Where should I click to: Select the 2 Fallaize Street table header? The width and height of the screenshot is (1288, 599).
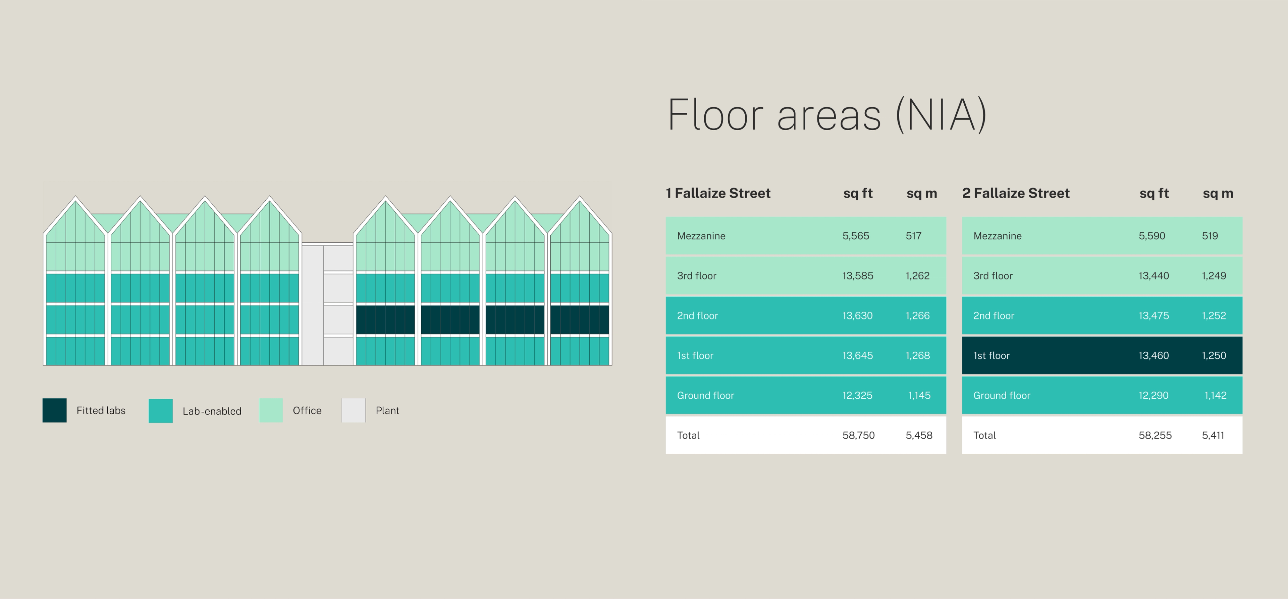point(1016,193)
